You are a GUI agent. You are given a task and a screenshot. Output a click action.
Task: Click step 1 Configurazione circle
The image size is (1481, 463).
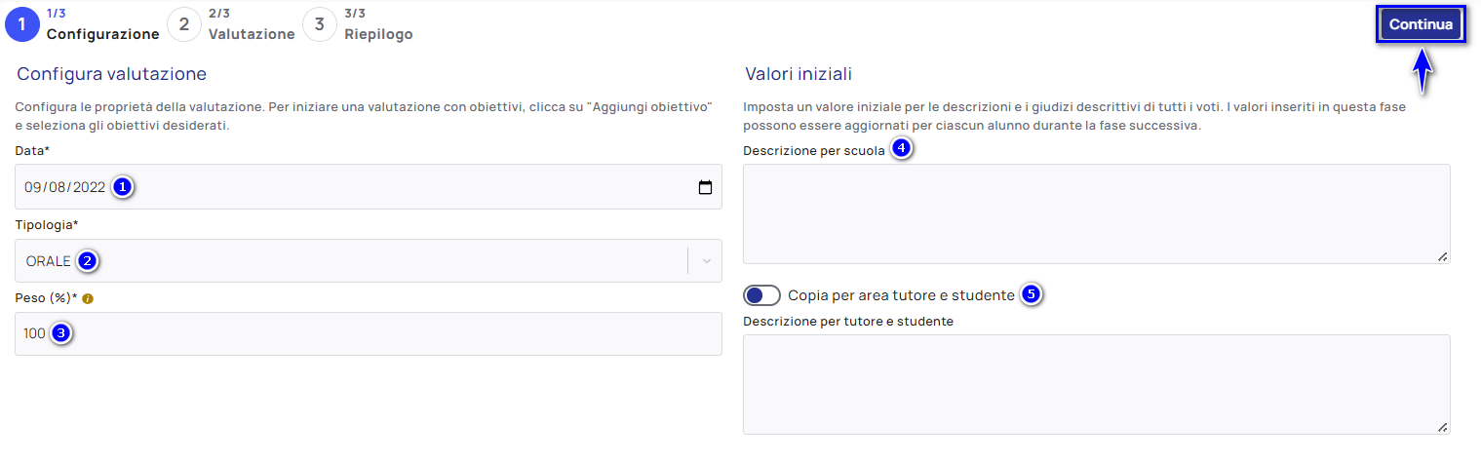[x=23, y=24]
